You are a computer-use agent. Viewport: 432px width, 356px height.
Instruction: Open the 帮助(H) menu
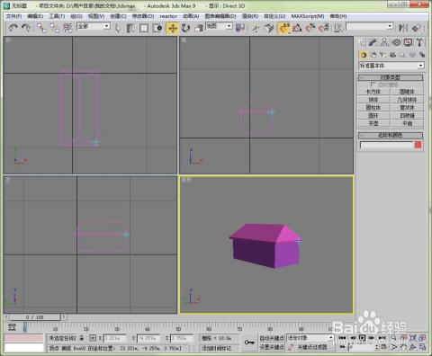(x=338, y=16)
